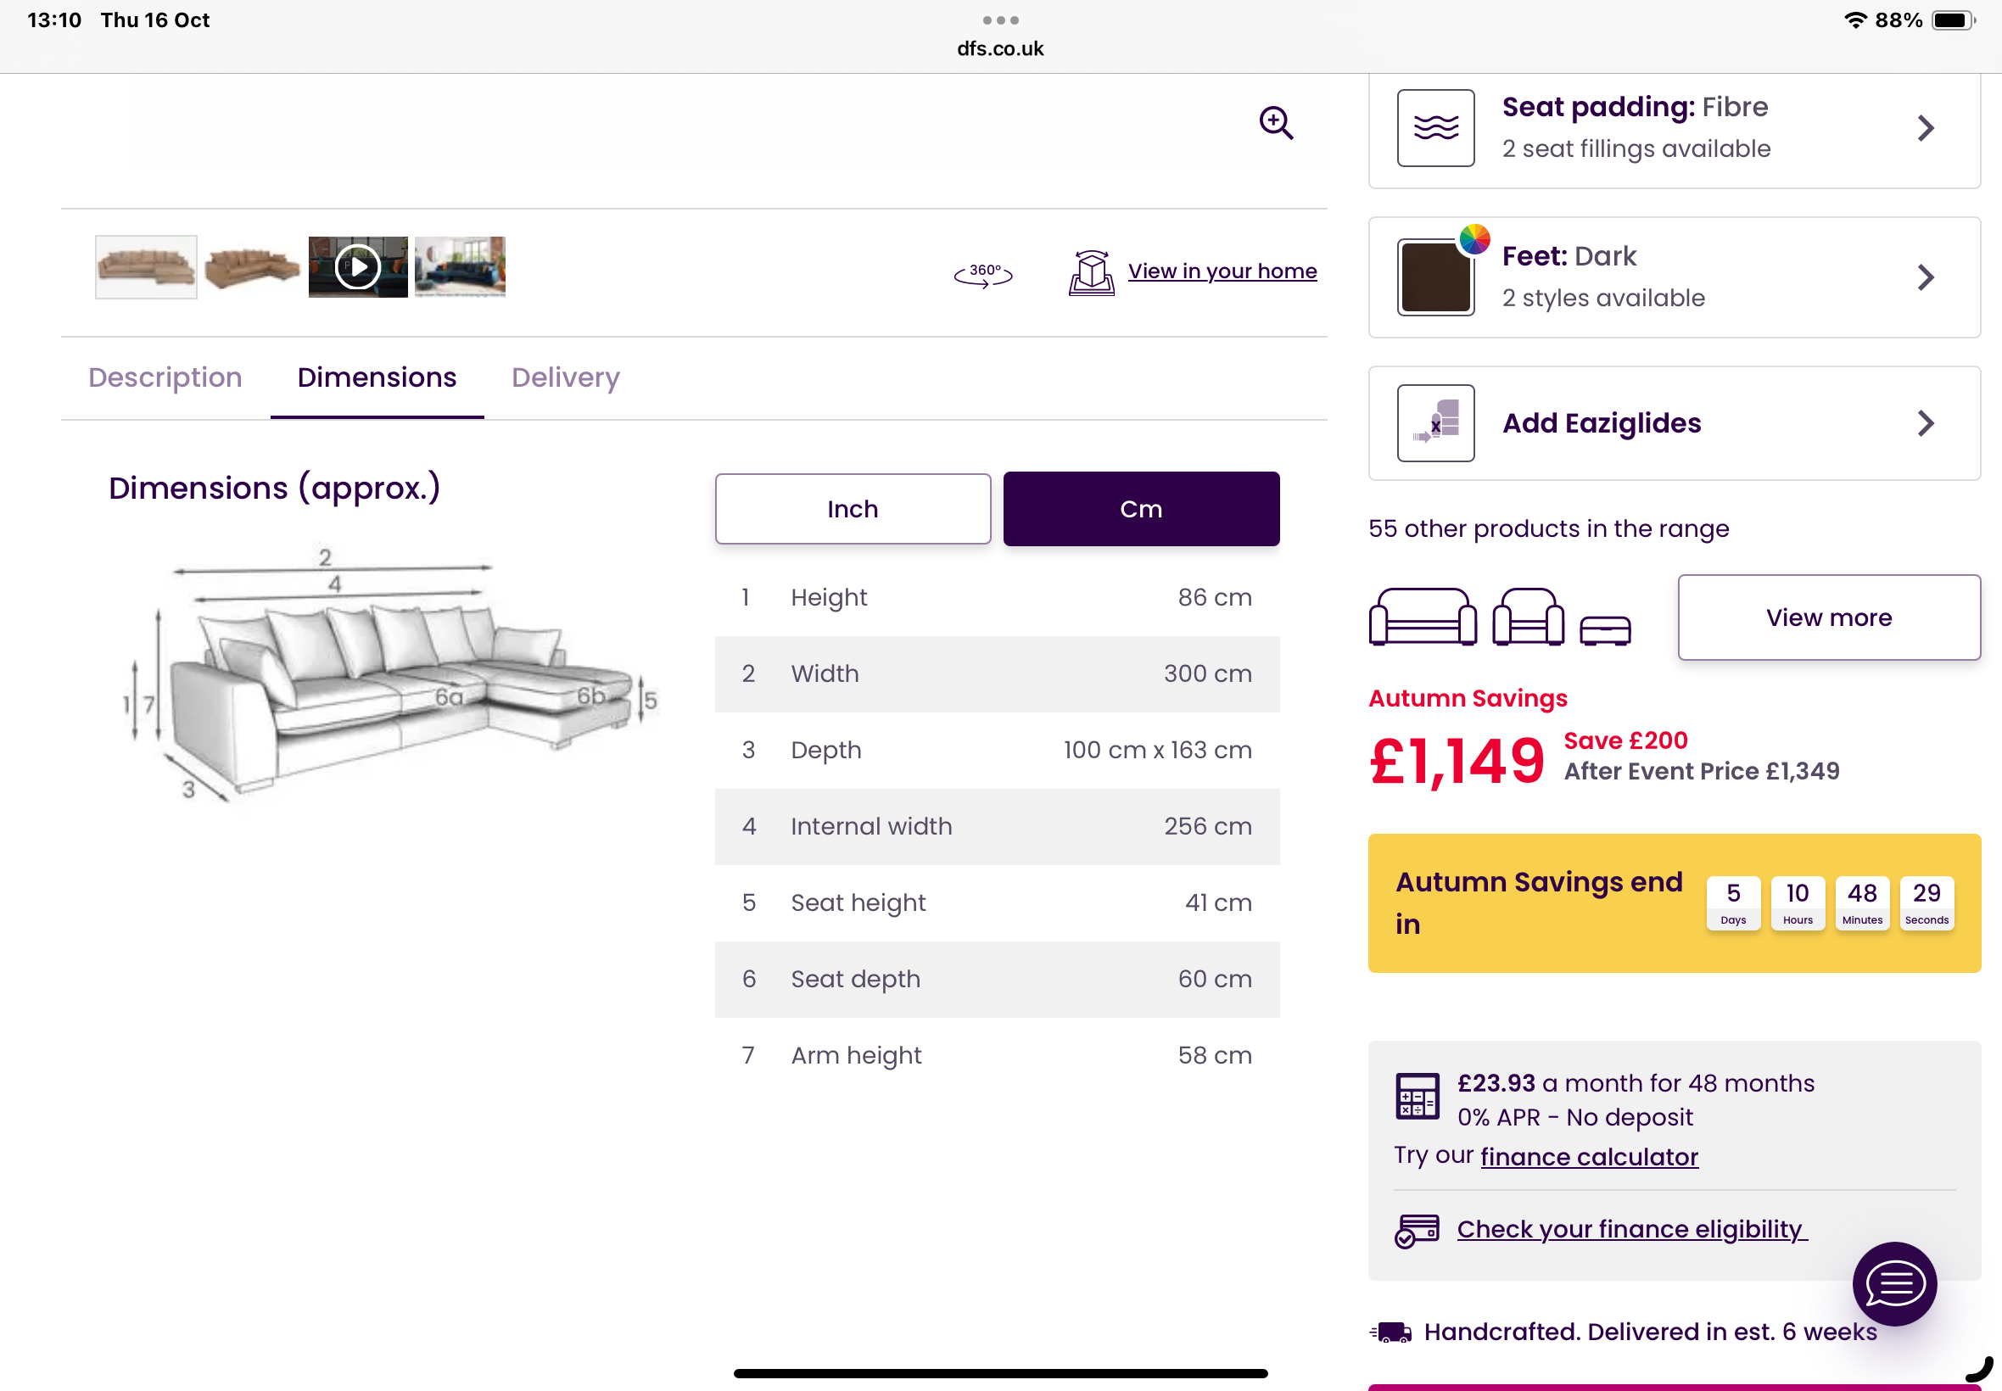Click the Seat padding waves icon
The height and width of the screenshot is (1391, 2002).
coord(1435,128)
